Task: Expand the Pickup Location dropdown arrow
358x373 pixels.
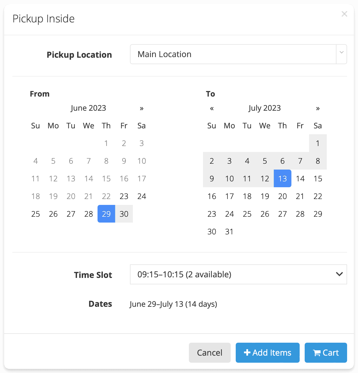Action: 341,54
